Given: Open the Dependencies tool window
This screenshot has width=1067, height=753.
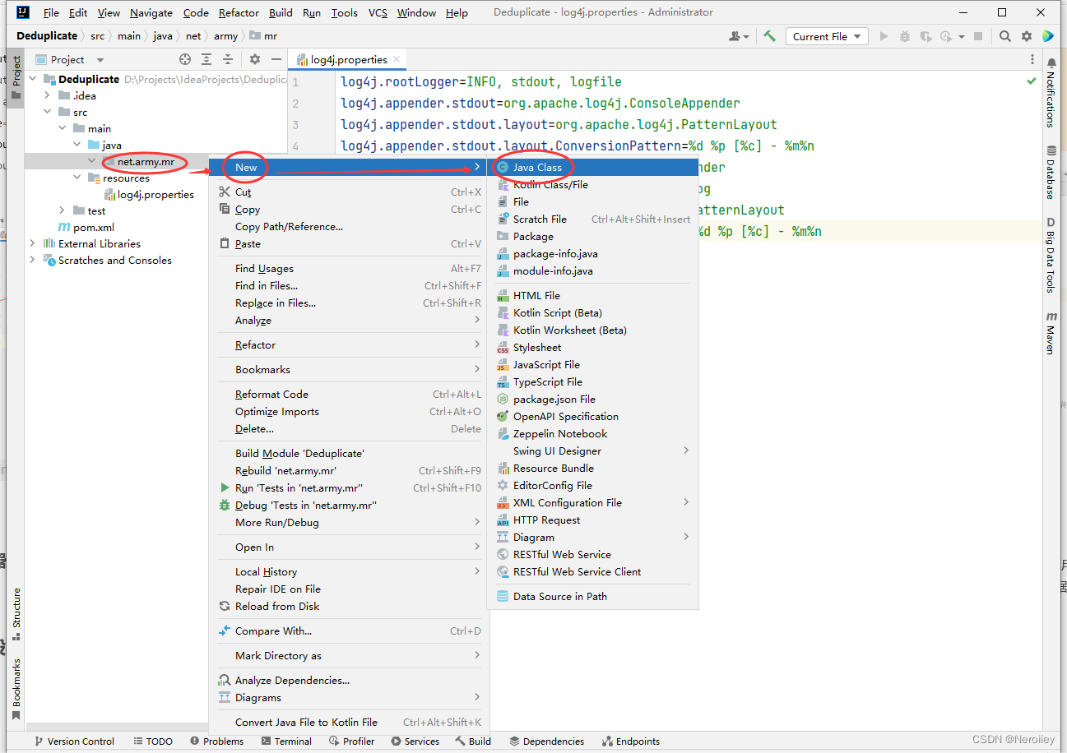Looking at the screenshot, I should (546, 741).
